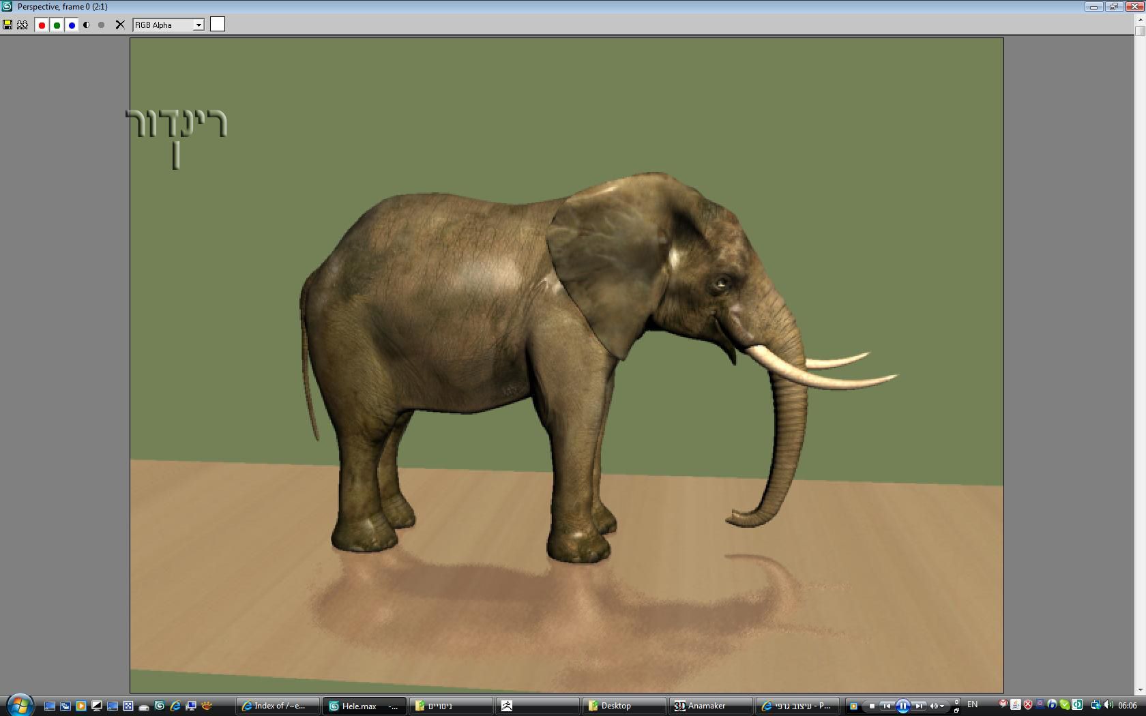The width and height of the screenshot is (1146, 716).
Task: Toggle the green channel display
Action: 57,25
